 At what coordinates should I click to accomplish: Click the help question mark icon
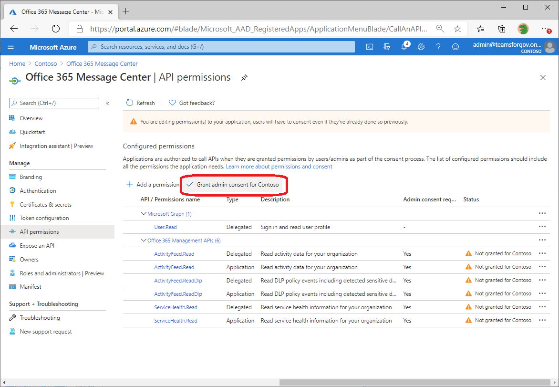438,47
